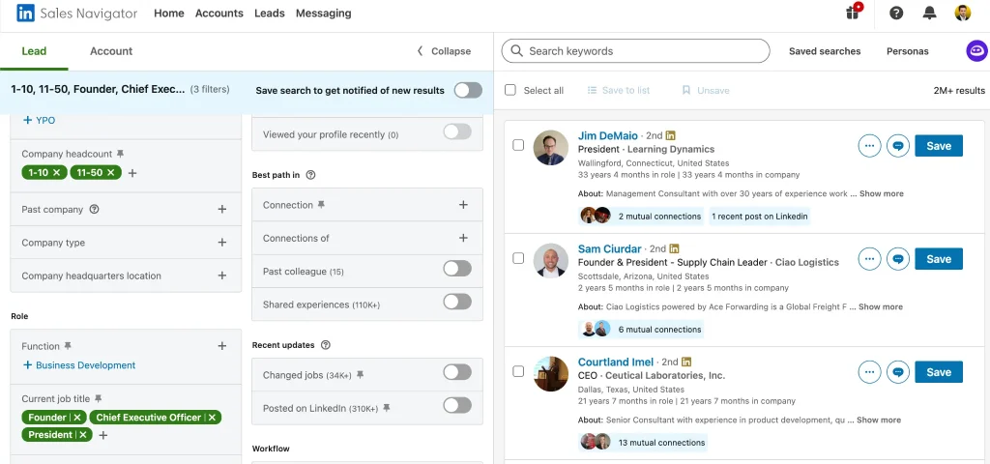Collapse the filters panel
The image size is (990, 464).
click(x=444, y=51)
